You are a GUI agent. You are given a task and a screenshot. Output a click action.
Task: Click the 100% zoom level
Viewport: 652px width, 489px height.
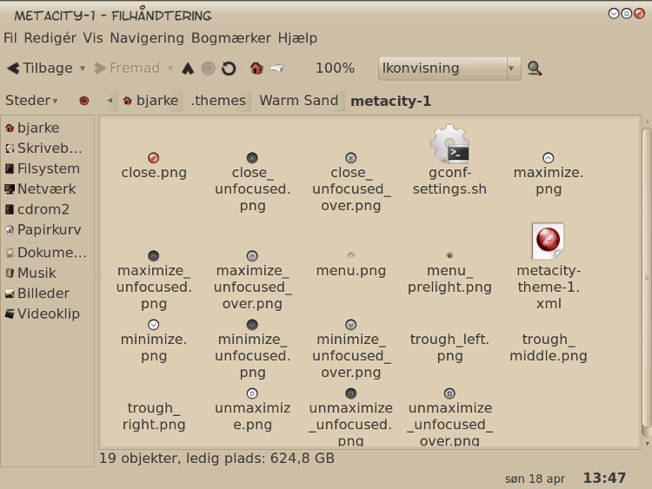(335, 68)
